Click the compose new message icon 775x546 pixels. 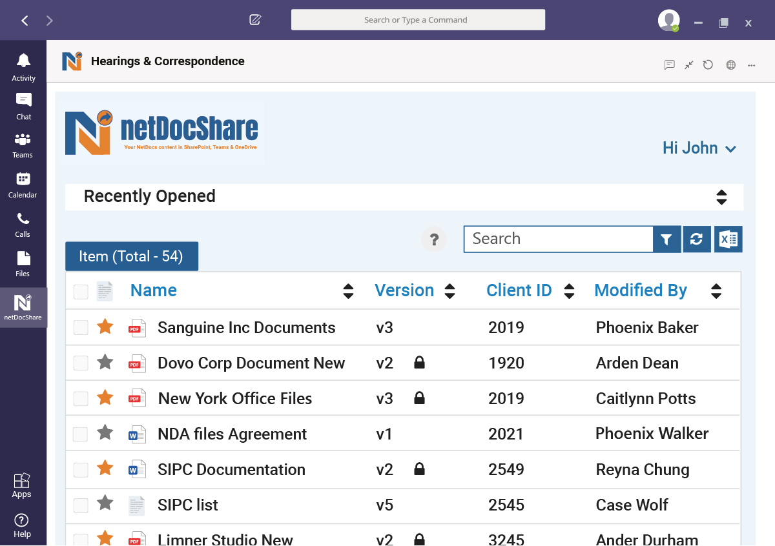255,20
